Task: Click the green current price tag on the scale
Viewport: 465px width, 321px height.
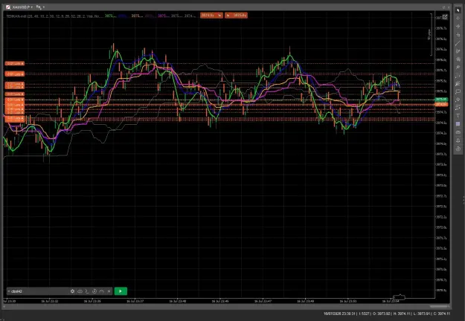Action: pos(441,100)
